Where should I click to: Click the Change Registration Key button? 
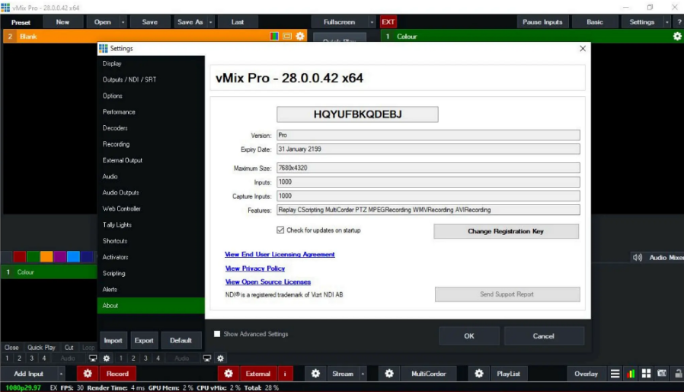[x=507, y=231]
